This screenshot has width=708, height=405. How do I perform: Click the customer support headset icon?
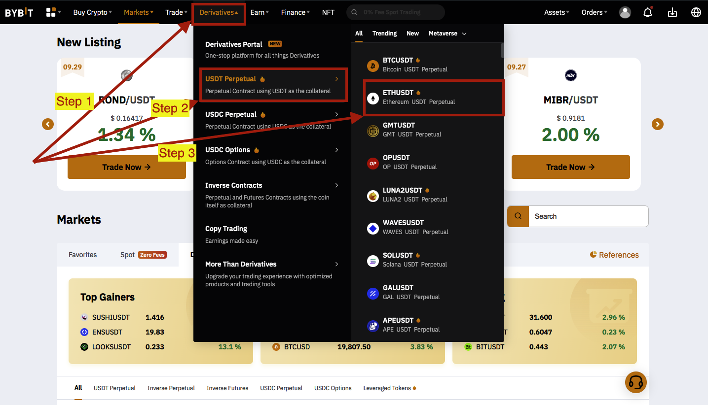(635, 382)
